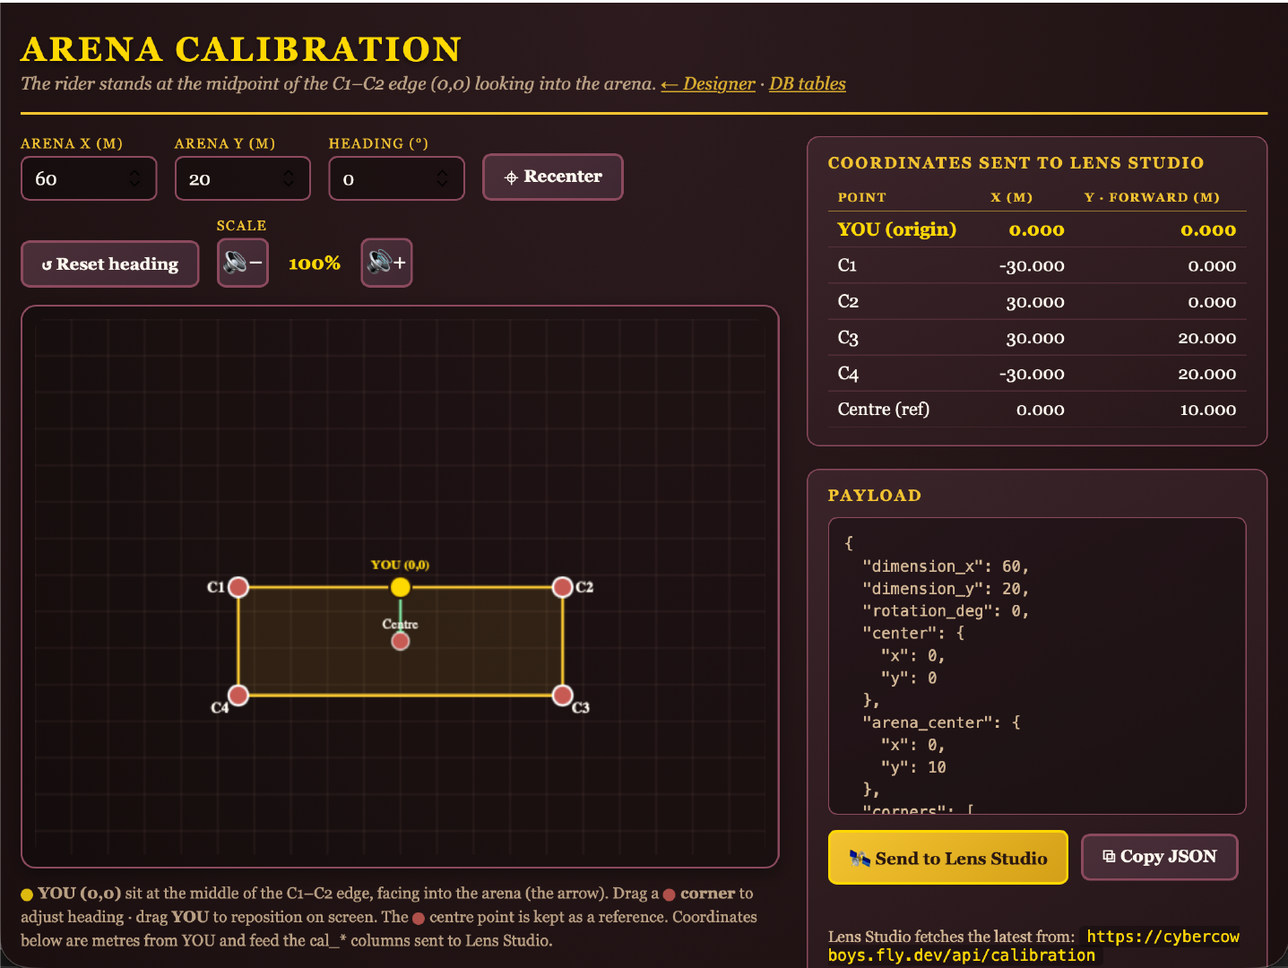This screenshot has width=1288, height=968.
Task: Click the "arena_center" payload line
Action: point(941,722)
